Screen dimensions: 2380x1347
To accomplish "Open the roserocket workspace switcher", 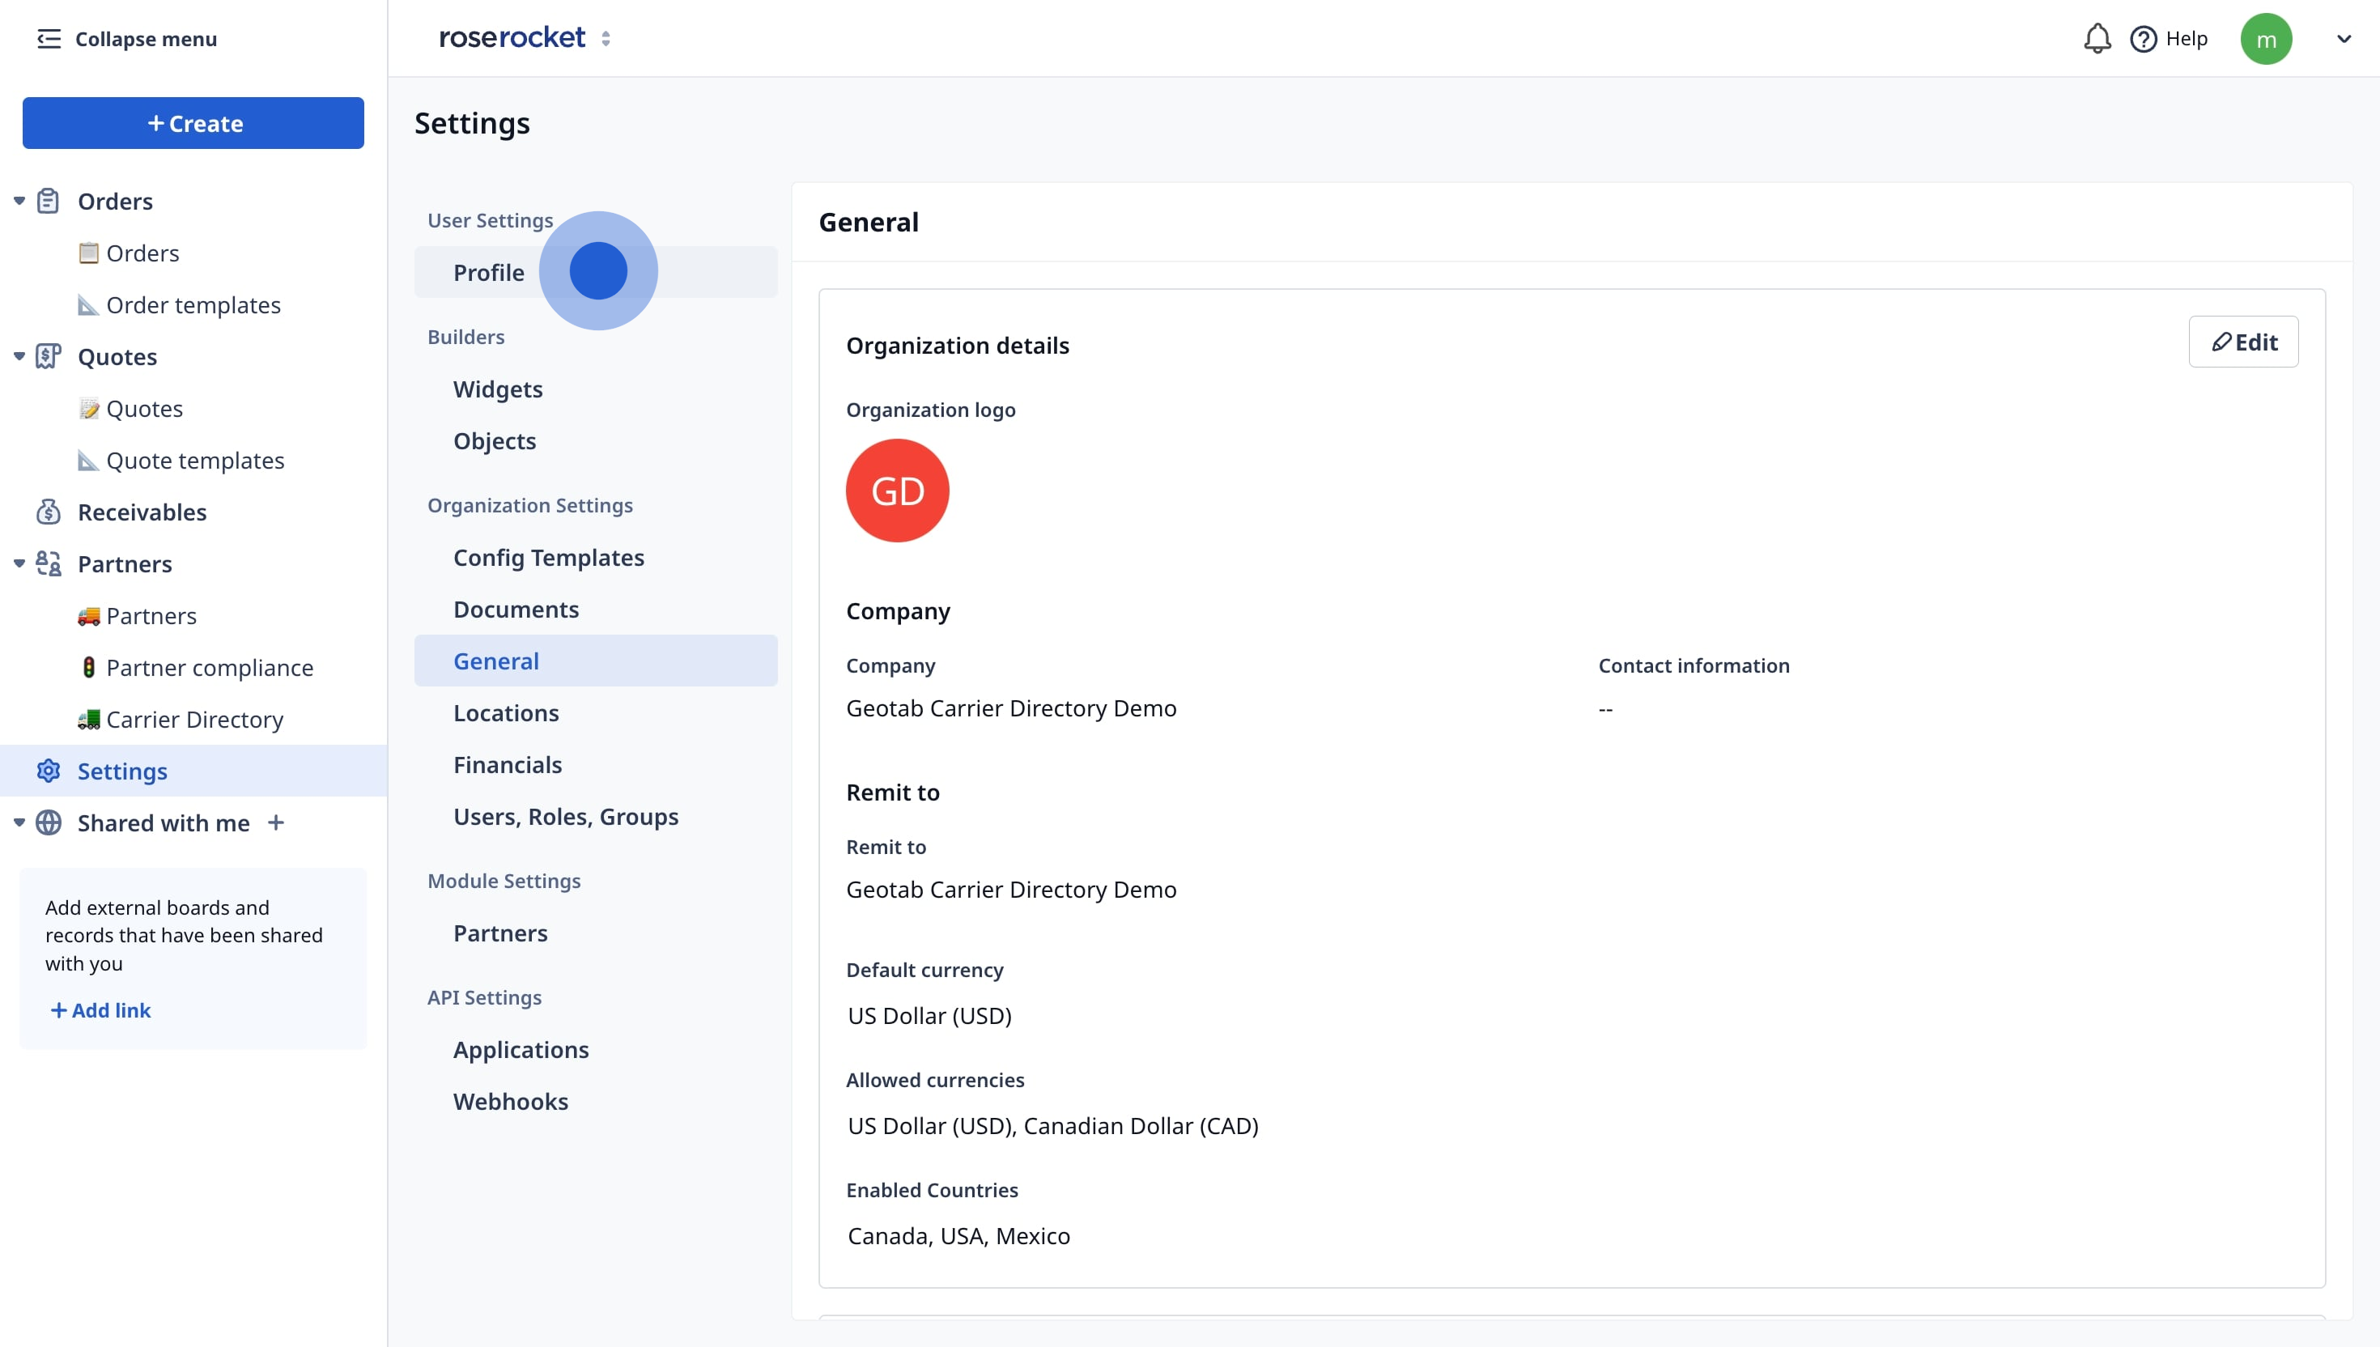I will coord(606,39).
